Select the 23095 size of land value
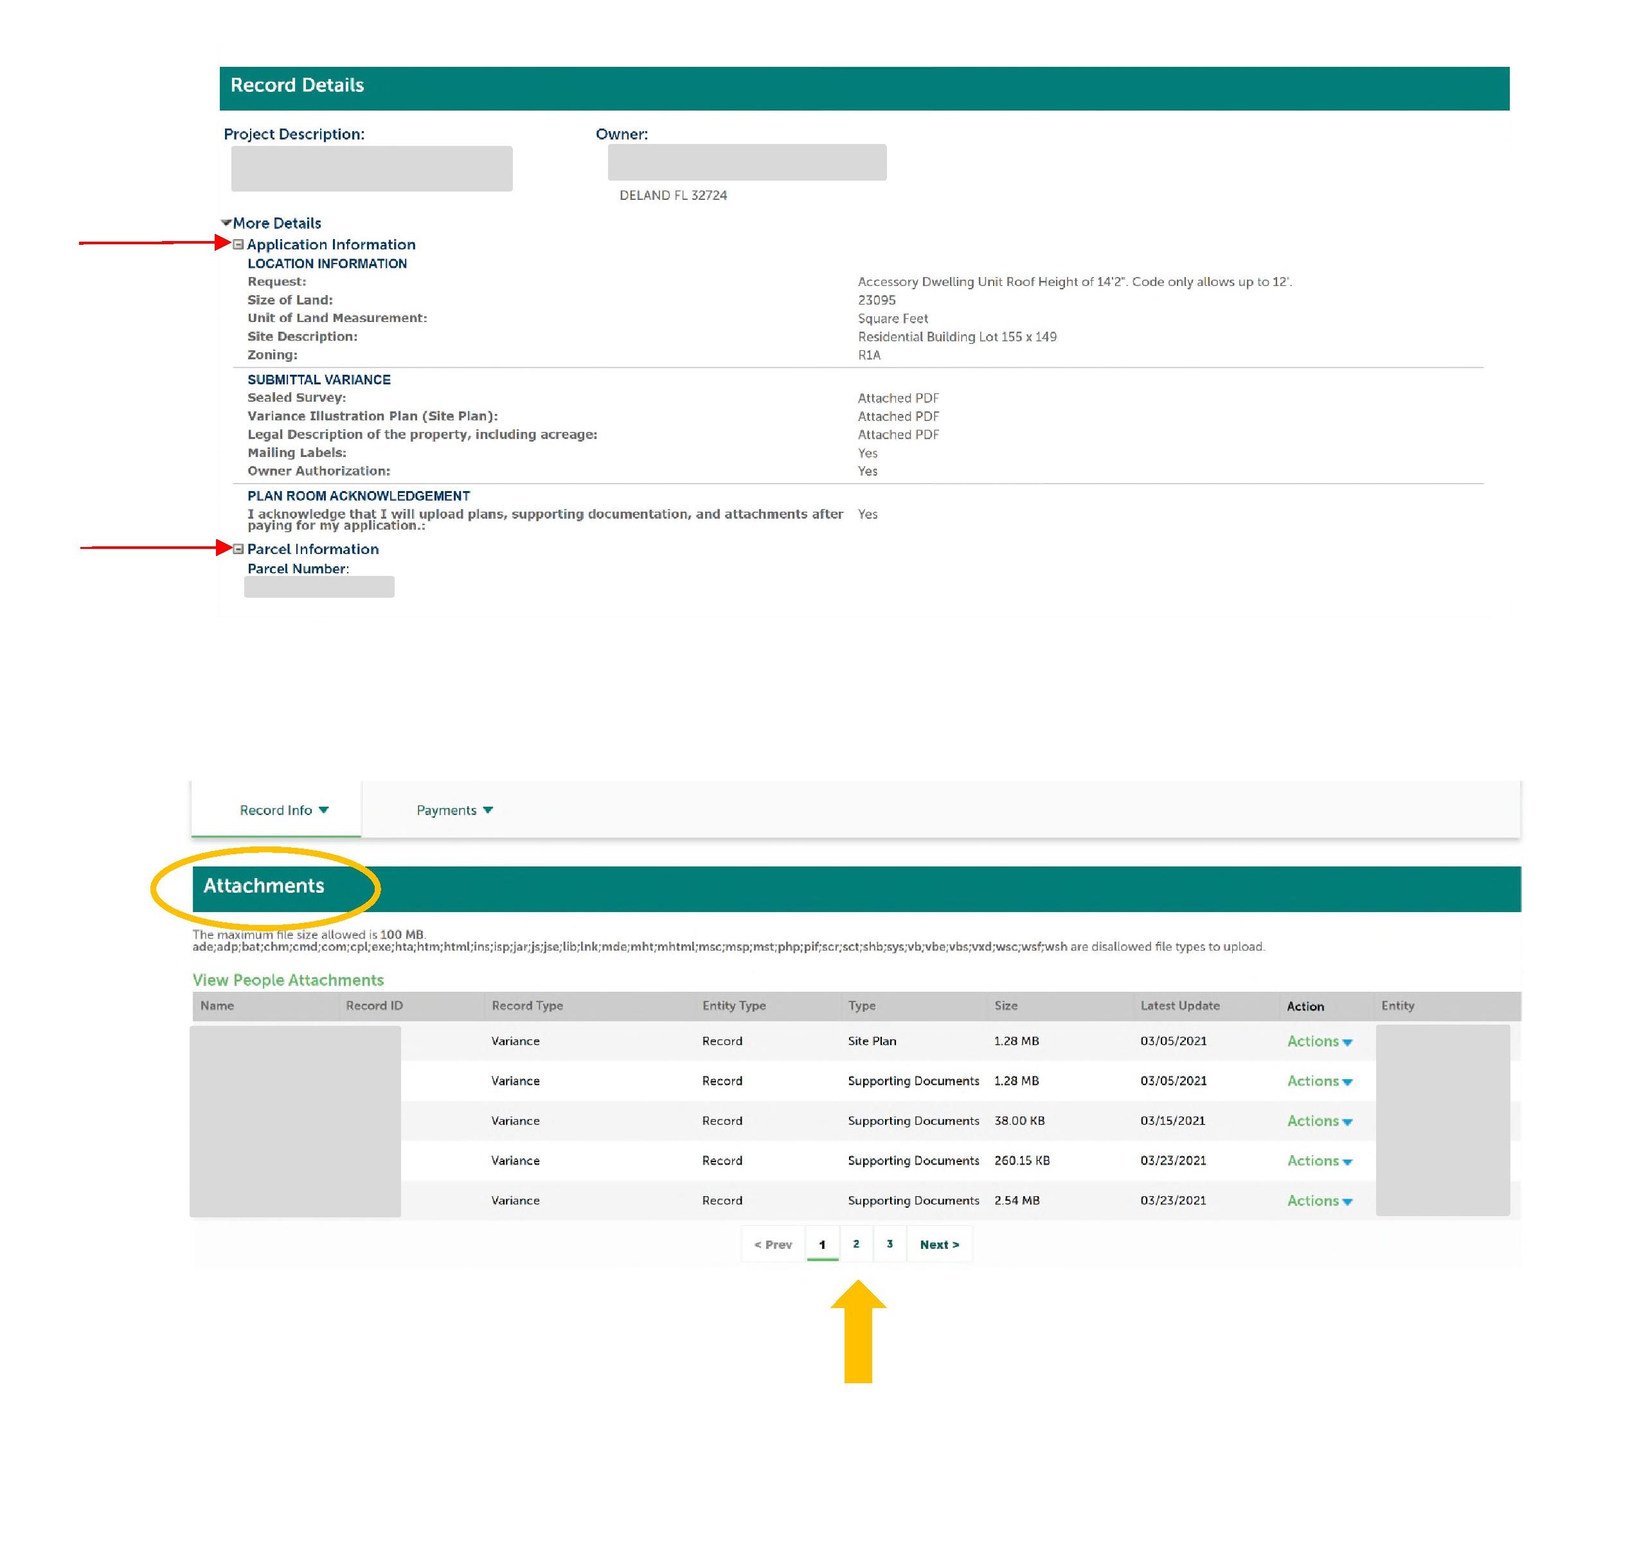1639x1560 pixels. click(x=877, y=300)
